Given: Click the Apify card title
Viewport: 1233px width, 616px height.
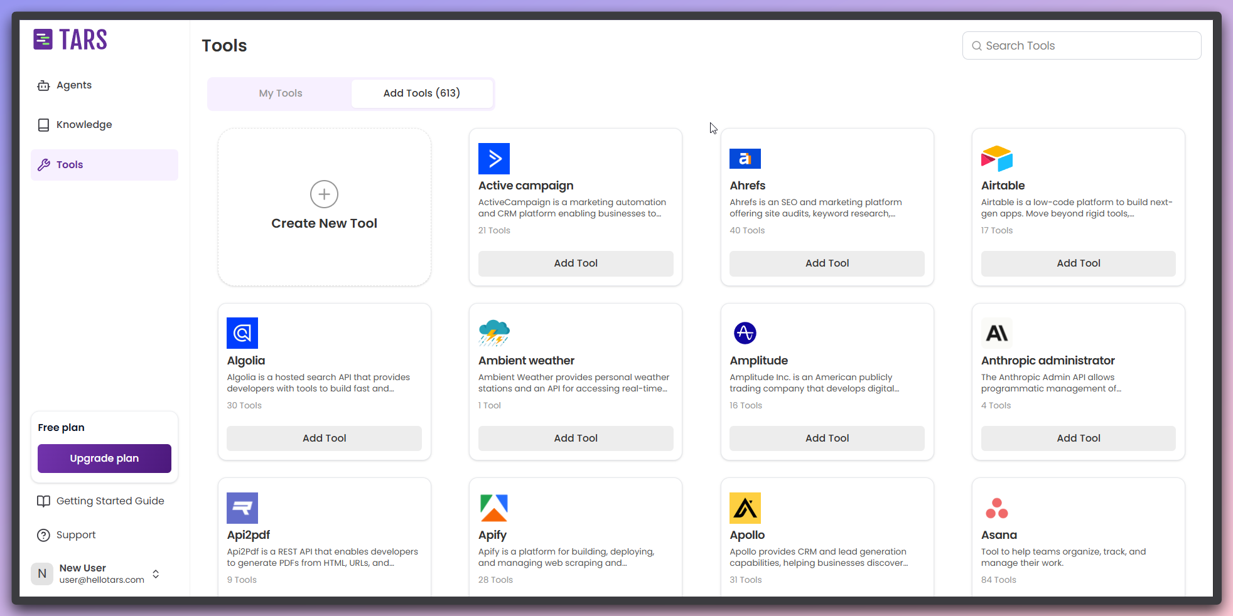Looking at the screenshot, I should point(493,535).
